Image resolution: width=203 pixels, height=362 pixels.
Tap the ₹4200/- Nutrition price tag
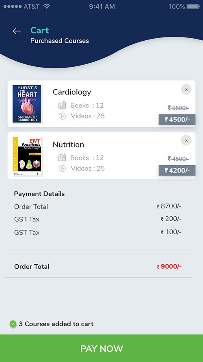177,170
